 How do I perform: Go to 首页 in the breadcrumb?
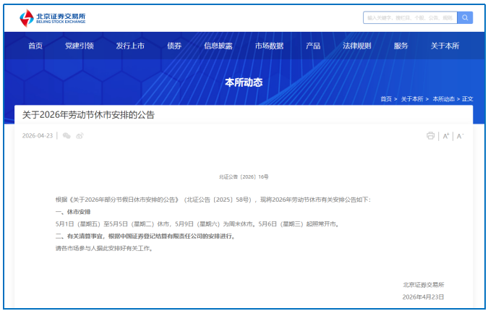click(386, 99)
